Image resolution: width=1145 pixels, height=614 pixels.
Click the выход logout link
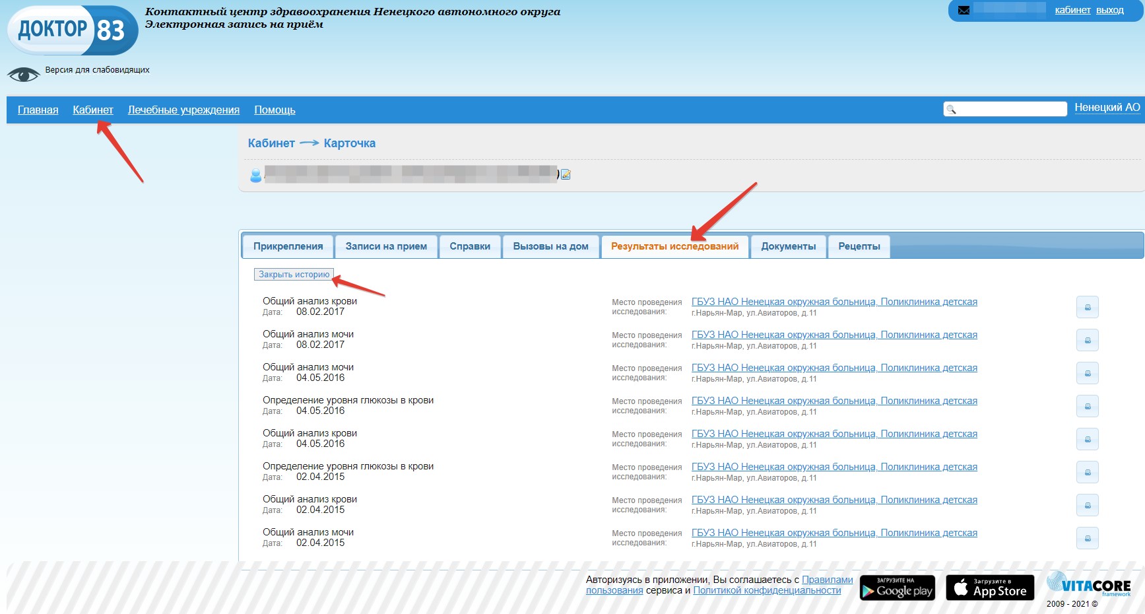(1109, 10)
